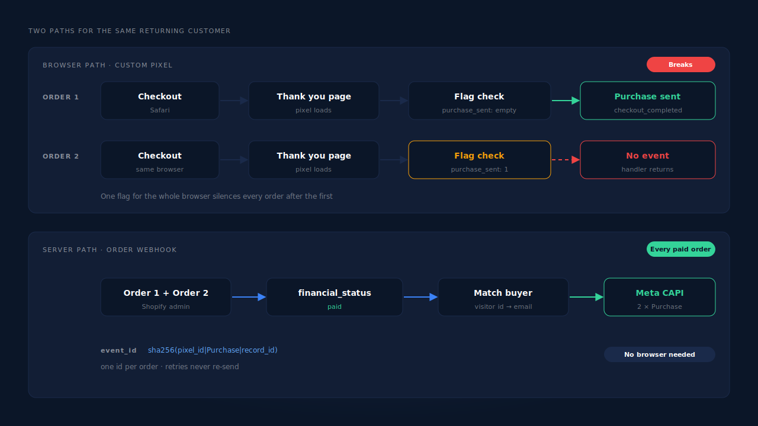Screen dimensions: 758x426
Task: Click the ORDER 1 row label
Action: coord(60,97)
